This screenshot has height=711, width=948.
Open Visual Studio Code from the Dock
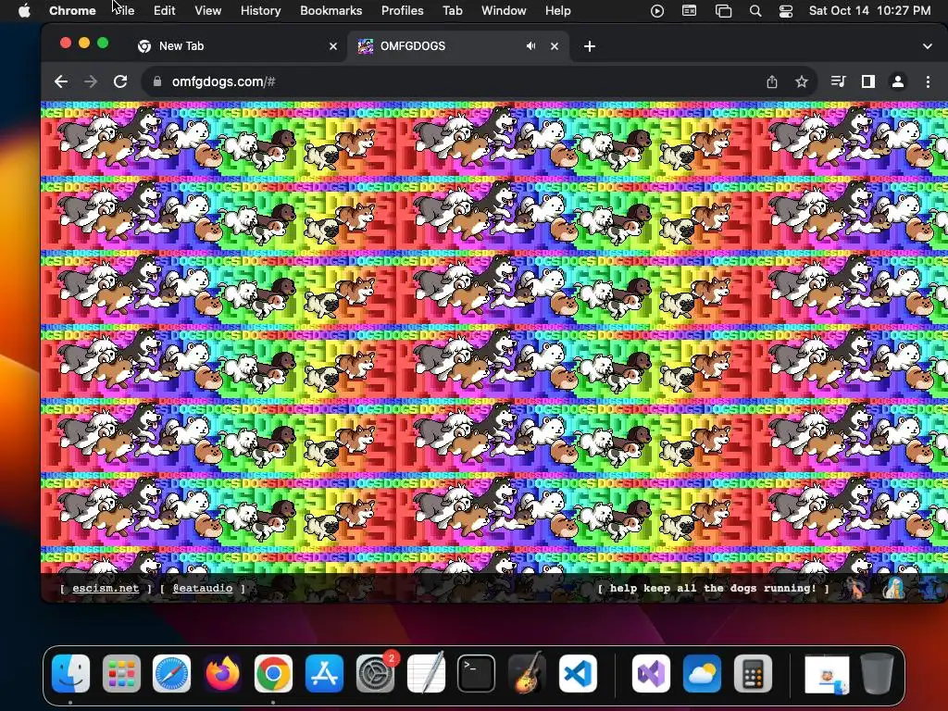tap(578, 674)
